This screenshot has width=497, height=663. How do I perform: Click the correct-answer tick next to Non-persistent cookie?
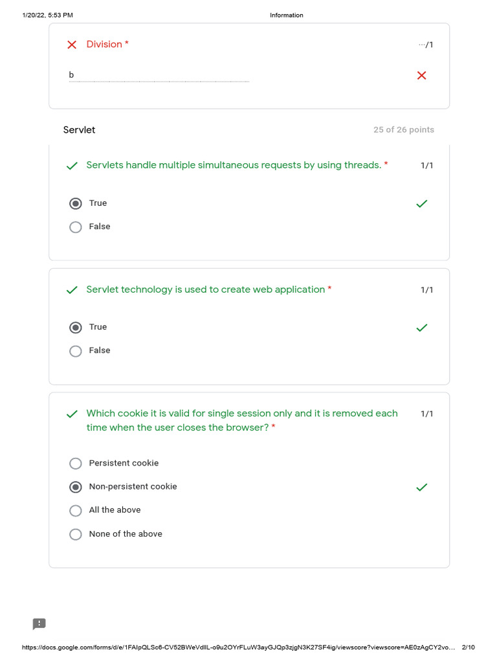point(421,487)
